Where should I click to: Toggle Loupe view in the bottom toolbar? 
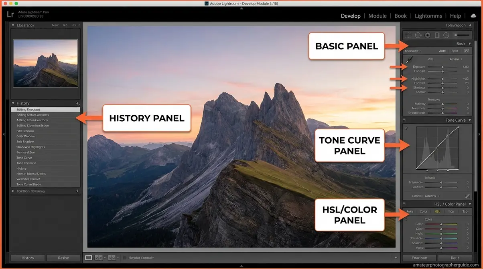89,258
